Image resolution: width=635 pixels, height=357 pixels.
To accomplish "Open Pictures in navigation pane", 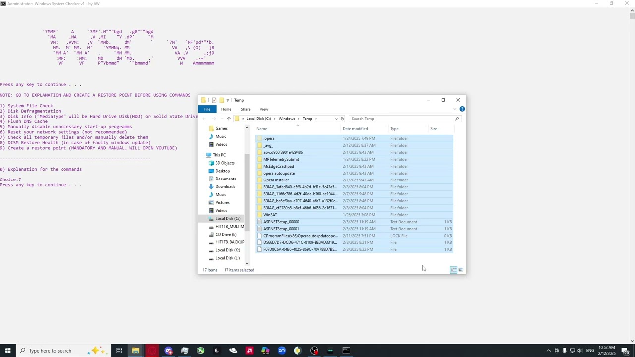I will (222, 202).
